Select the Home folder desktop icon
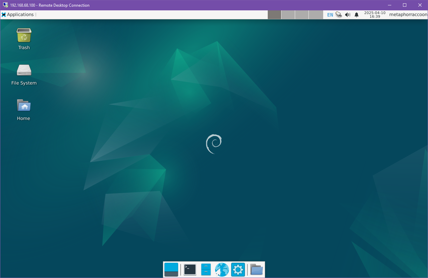The height and width of the screenshot is (278, 428). click(24, 110)
